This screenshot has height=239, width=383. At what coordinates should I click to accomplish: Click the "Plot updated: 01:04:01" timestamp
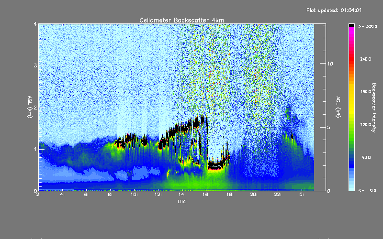334,10
